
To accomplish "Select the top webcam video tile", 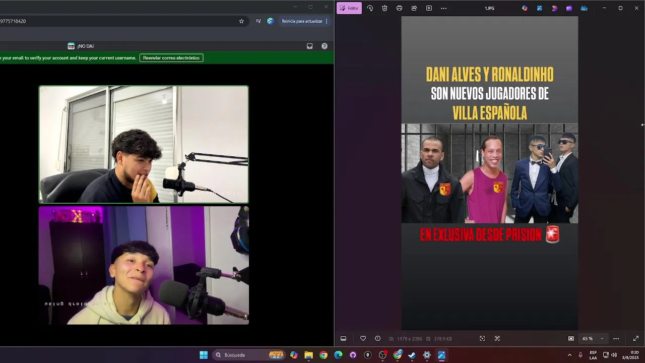I will pos(144,144).
